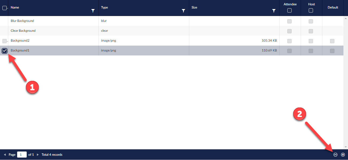Click the page number input field
The image size is (348, 160).
22,155
